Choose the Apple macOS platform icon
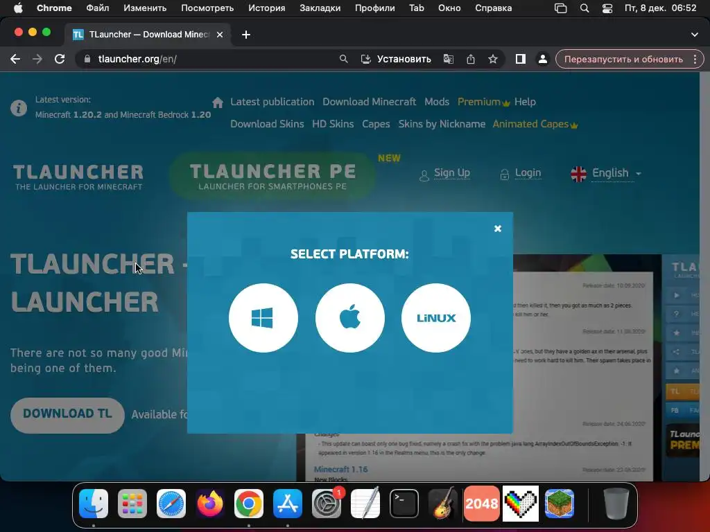 click(x=349, y=317)
